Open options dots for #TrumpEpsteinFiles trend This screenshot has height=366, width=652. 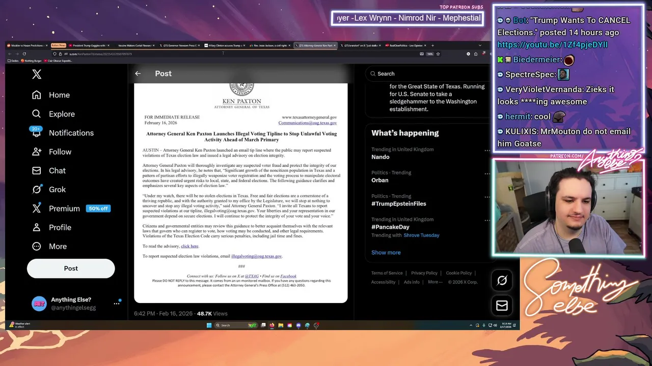click(487, 197)
